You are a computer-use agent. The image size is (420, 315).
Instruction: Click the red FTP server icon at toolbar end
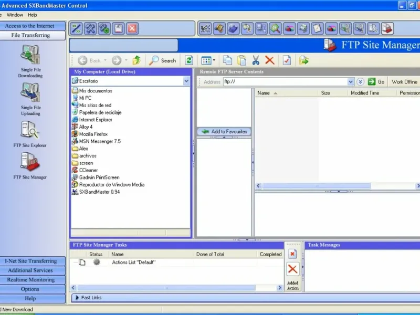click(387, 28)
